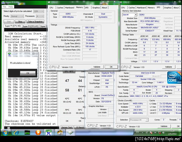
Task: Open the Action Center flag icon
Action: click(151, 133)
